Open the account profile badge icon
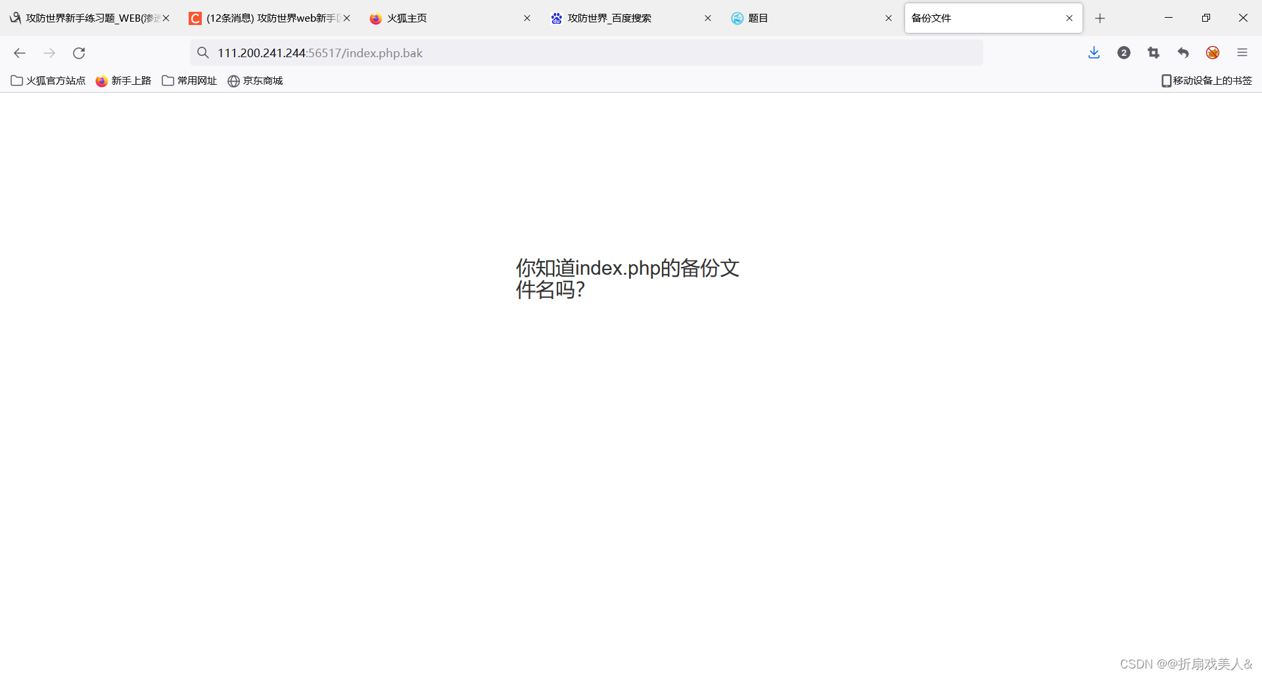The height and width of the screenshot is (677, 1262). [x=1124, y=53]
